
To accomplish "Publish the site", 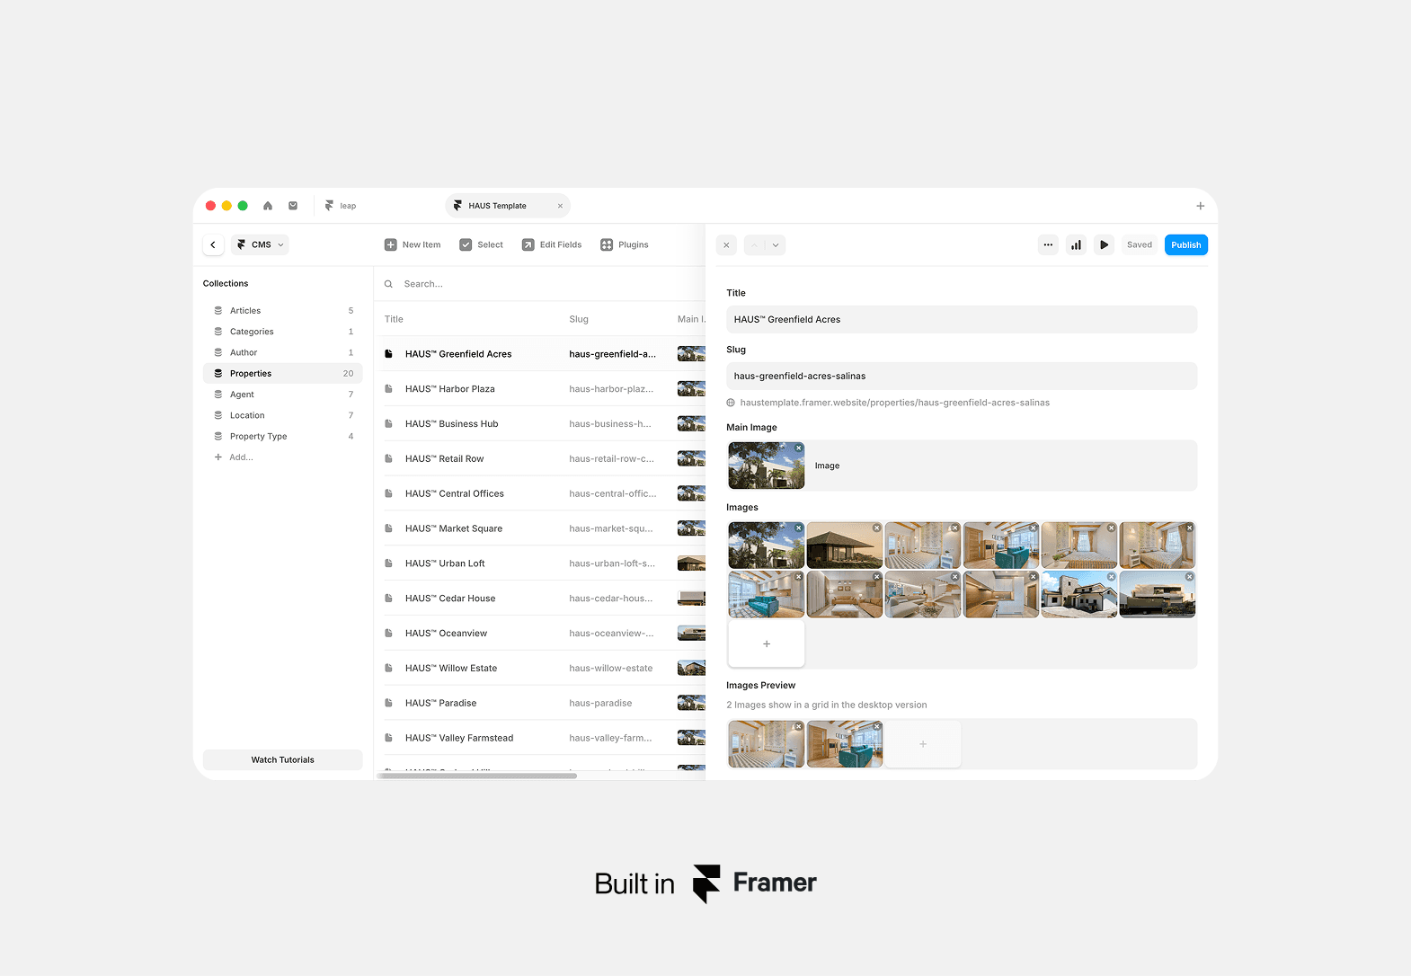I will point(1186,244).
